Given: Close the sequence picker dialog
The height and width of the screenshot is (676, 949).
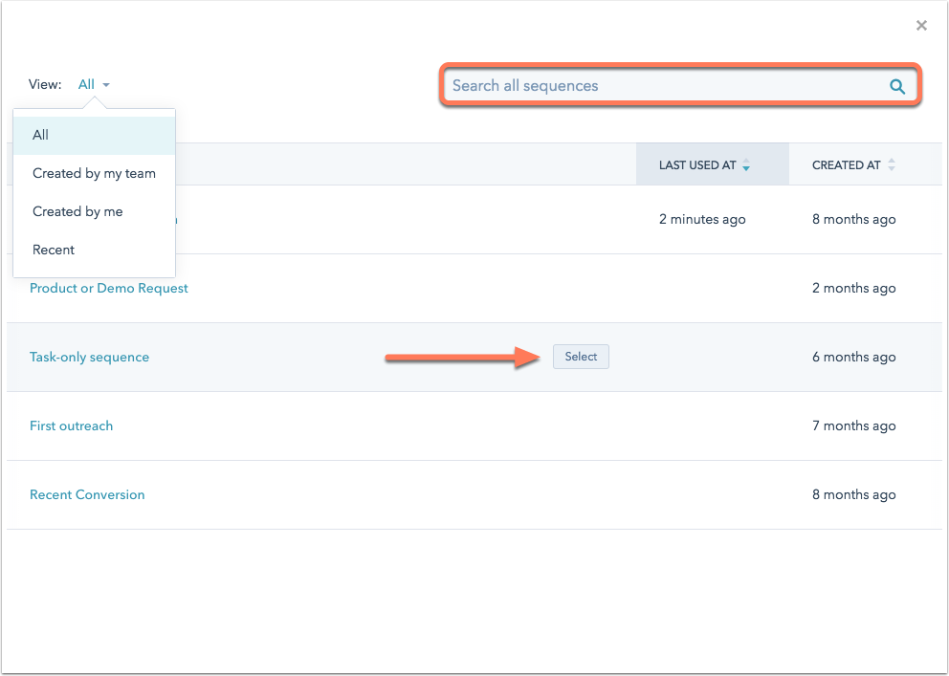Looking at the screenshot, I should point(921,26).
